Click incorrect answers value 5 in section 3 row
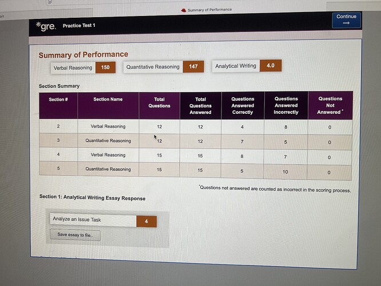381x286 pixels. click(x=285, y=142)
